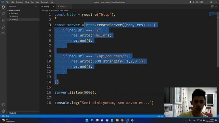The width and height of the screenshot is (219, 123).
Task: Click the first-app breadcrumb
Action: click(45, 11)
